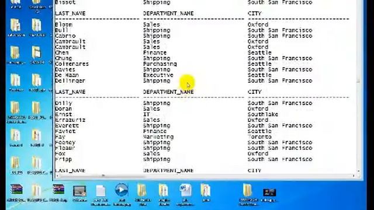The image size is (374, 210).
Task: Click the last name "Colmenares"
Action: click(x=72, y=64)
